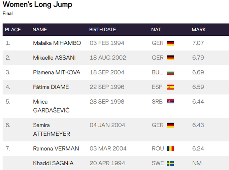Click the MARK column header
Image resolution: width=229 pixels, height=170 pixels.
tap(199, 30)
